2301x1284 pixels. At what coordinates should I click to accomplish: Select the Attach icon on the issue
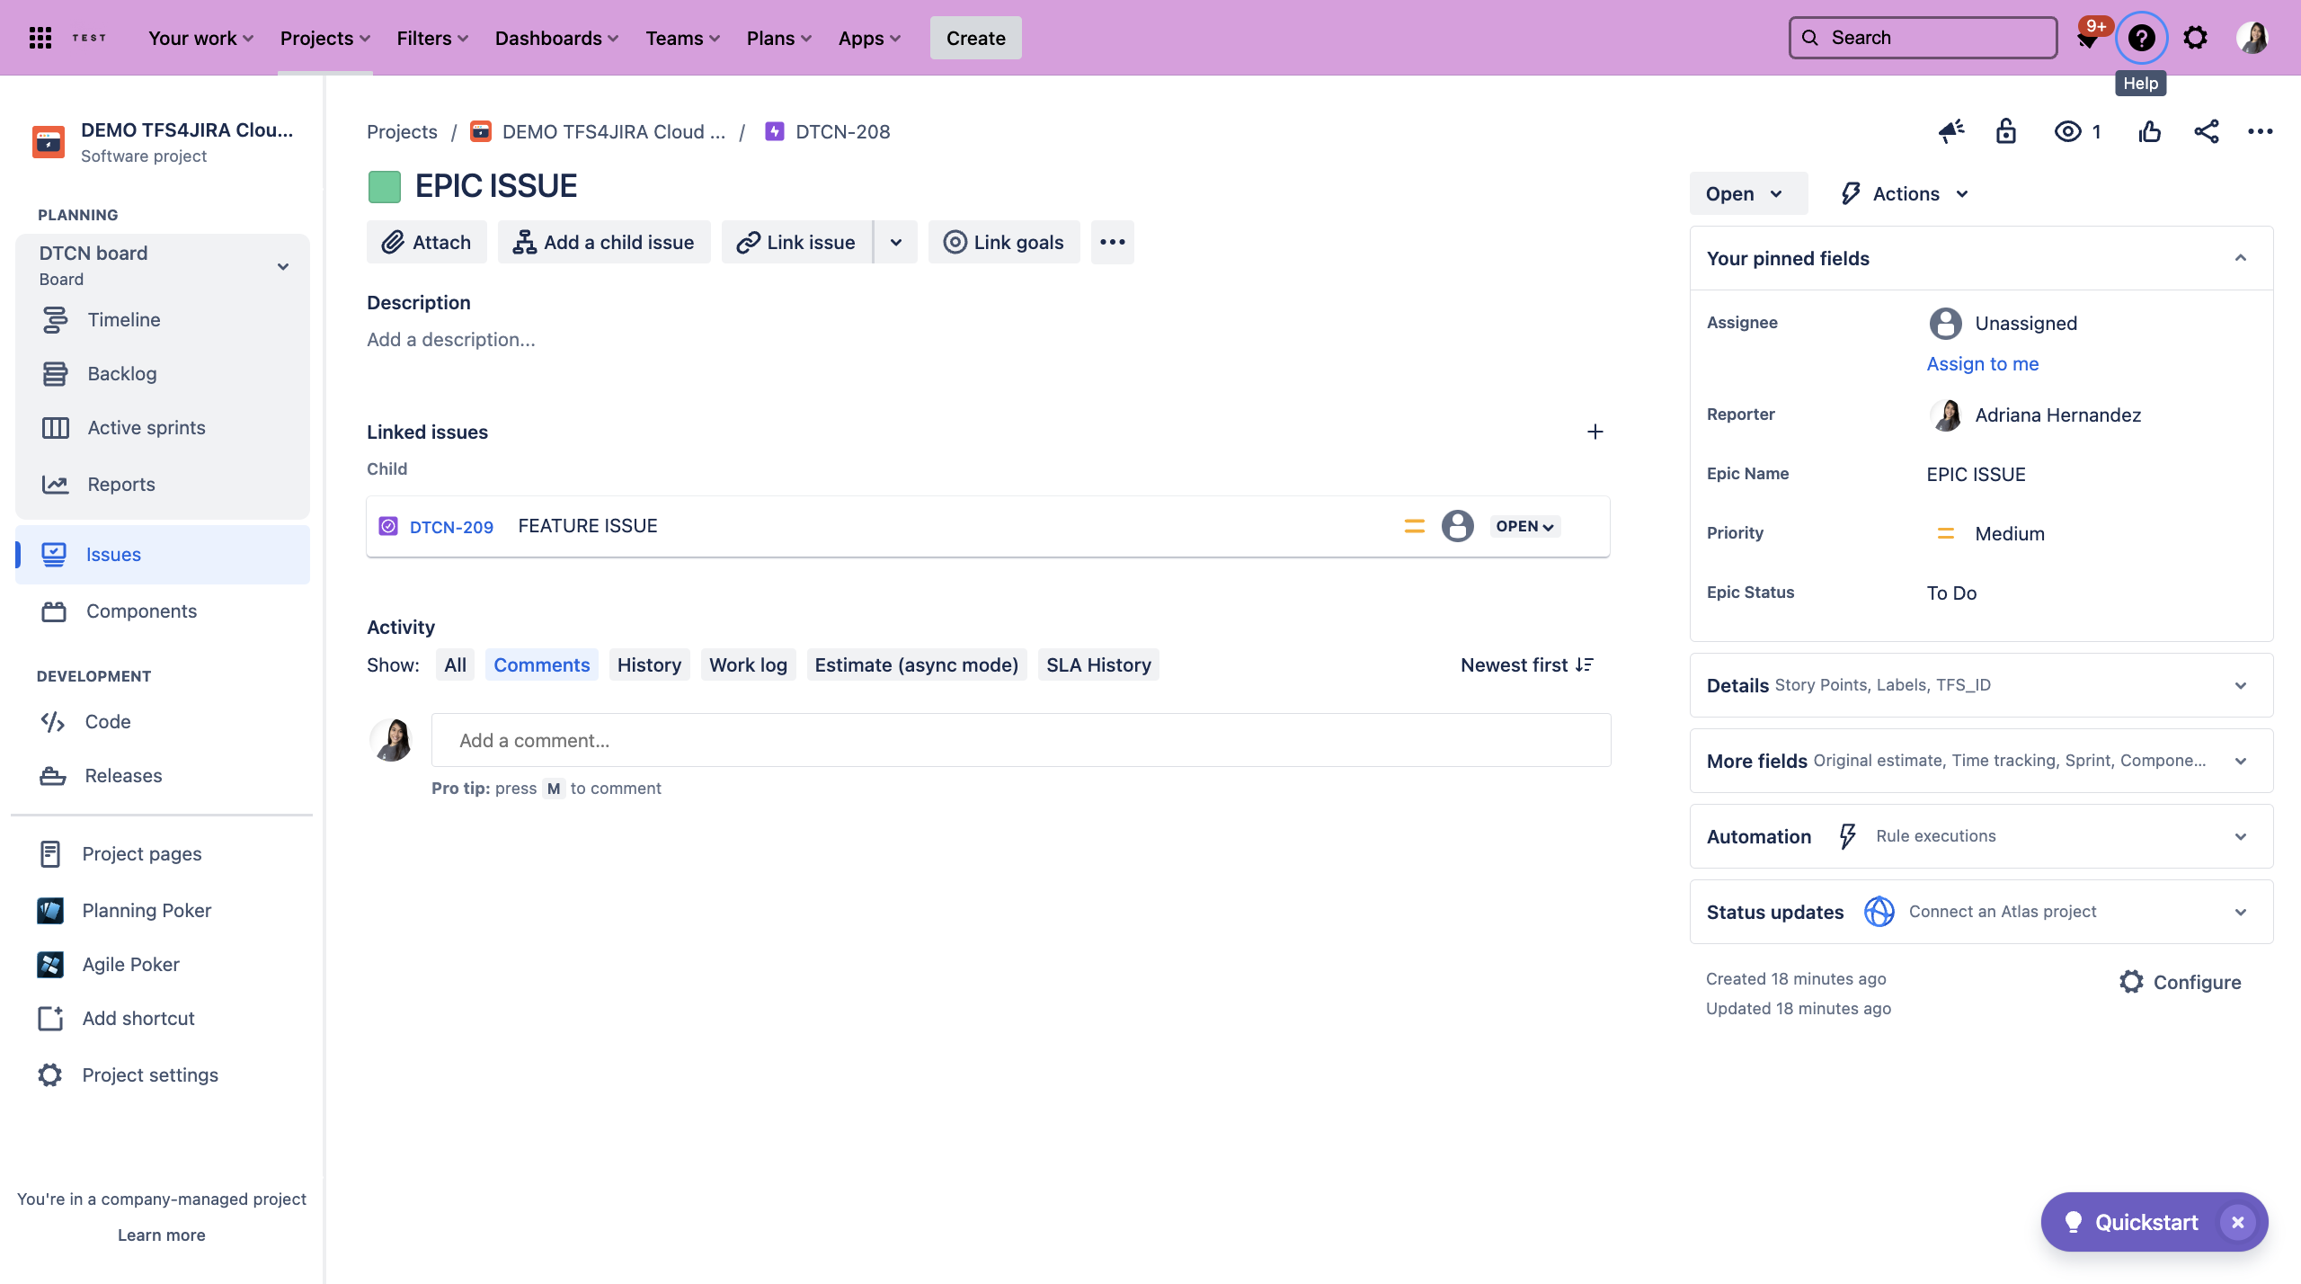pos(393,241)
